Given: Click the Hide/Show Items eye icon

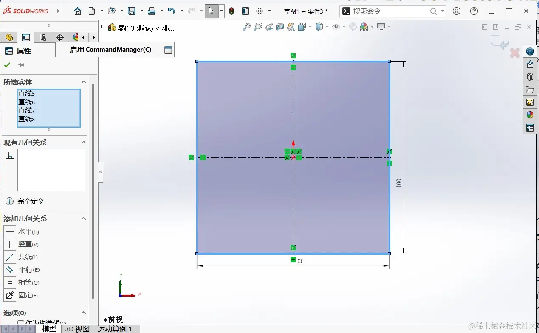Looking at the screenshot, I should (336, 27).
